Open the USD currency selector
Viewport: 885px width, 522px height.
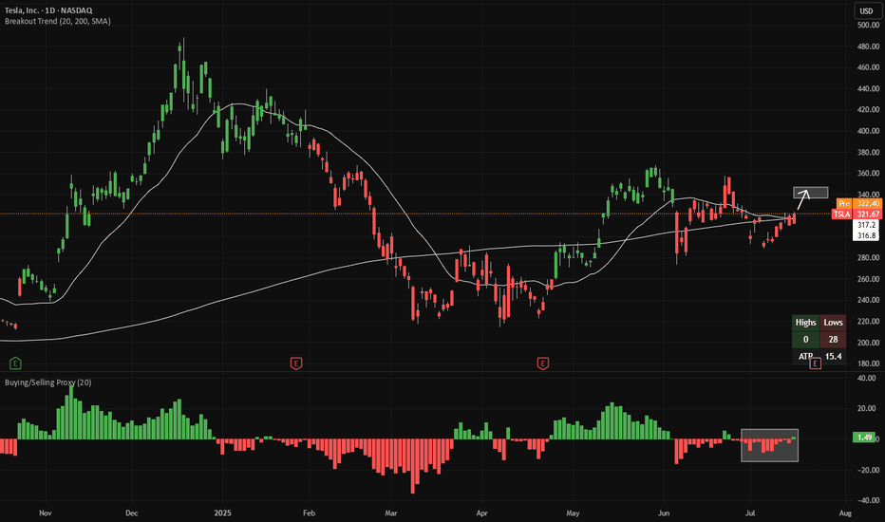[866, 10]
